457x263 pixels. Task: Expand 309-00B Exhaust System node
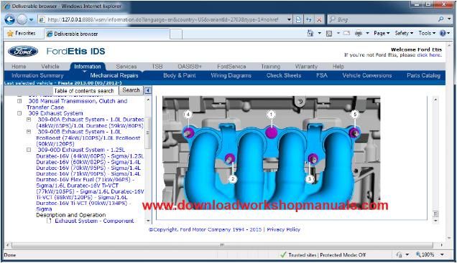29,132
